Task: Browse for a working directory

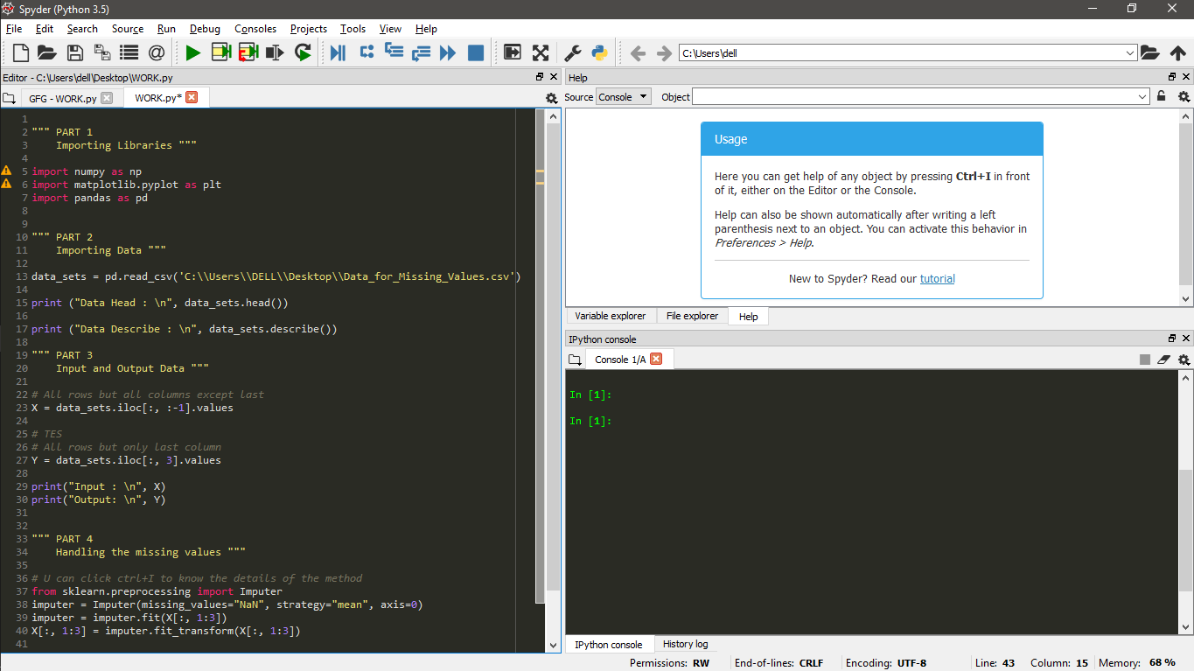Action: point(1149,53)
